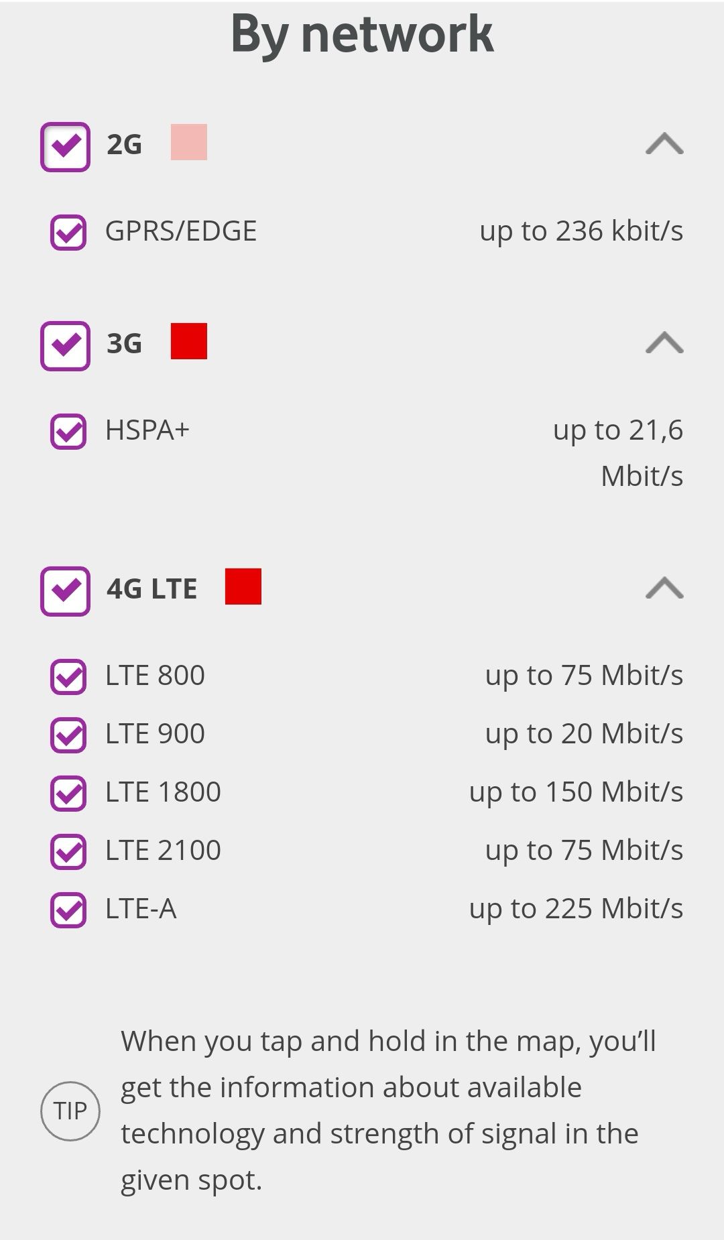Tap the LTE-A label text
Image resolution: width=724 pixels, height=1240 pixels.
click(x=141, y=909)
